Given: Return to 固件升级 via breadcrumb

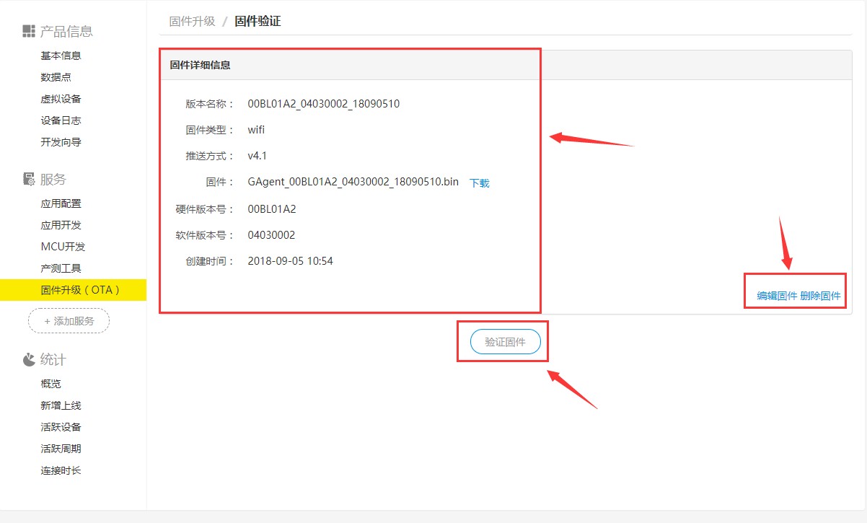Looking at the screenshot, I should [192, 22].
